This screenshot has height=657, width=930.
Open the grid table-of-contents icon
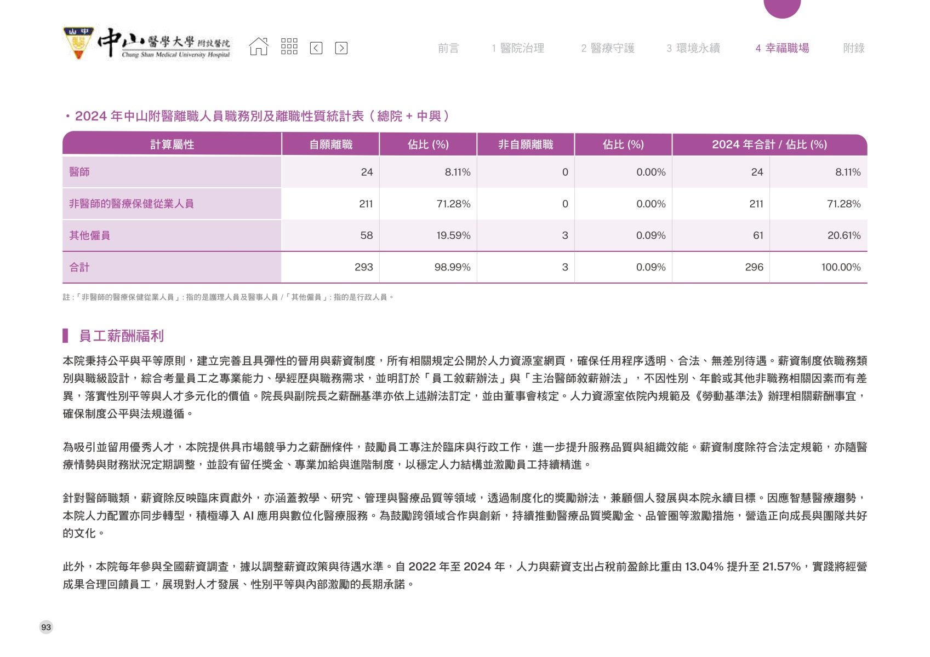[289, 47]
